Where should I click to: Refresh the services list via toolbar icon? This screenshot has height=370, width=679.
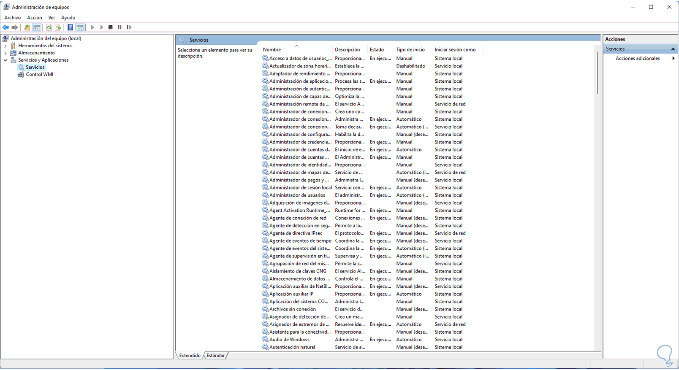pyautogui.click(x=49, y=27)
